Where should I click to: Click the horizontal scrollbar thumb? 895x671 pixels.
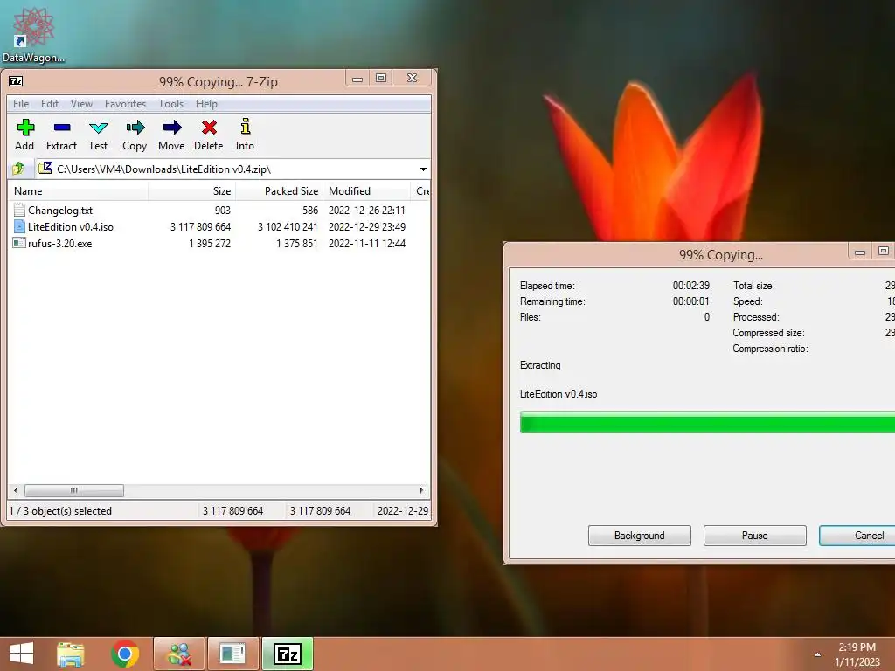pos(74,490)
